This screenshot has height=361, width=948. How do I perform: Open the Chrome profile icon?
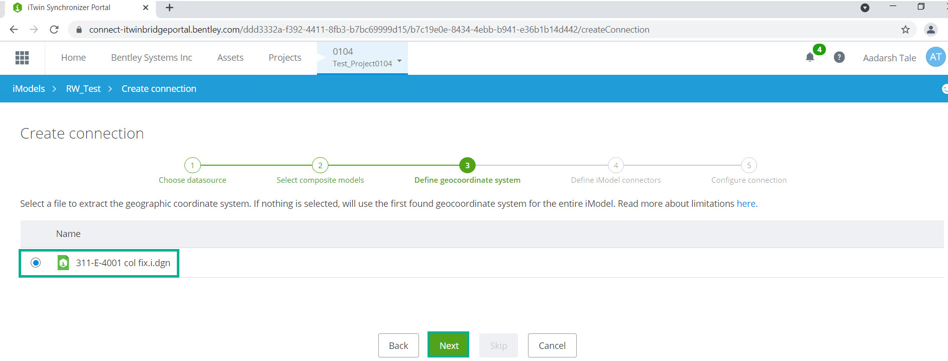tap(931, 30)
